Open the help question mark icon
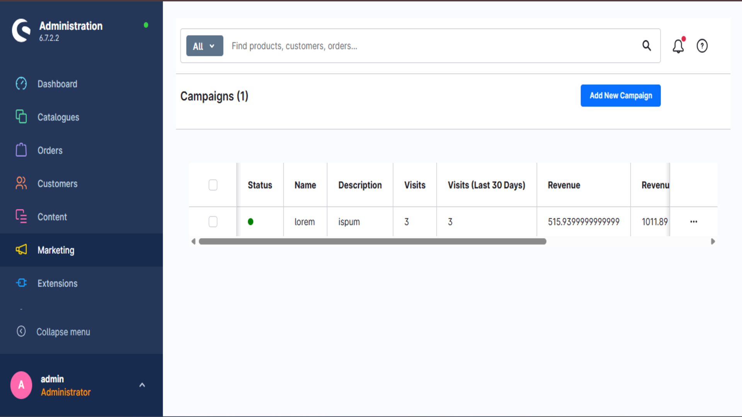 click(x=702, y=46)
